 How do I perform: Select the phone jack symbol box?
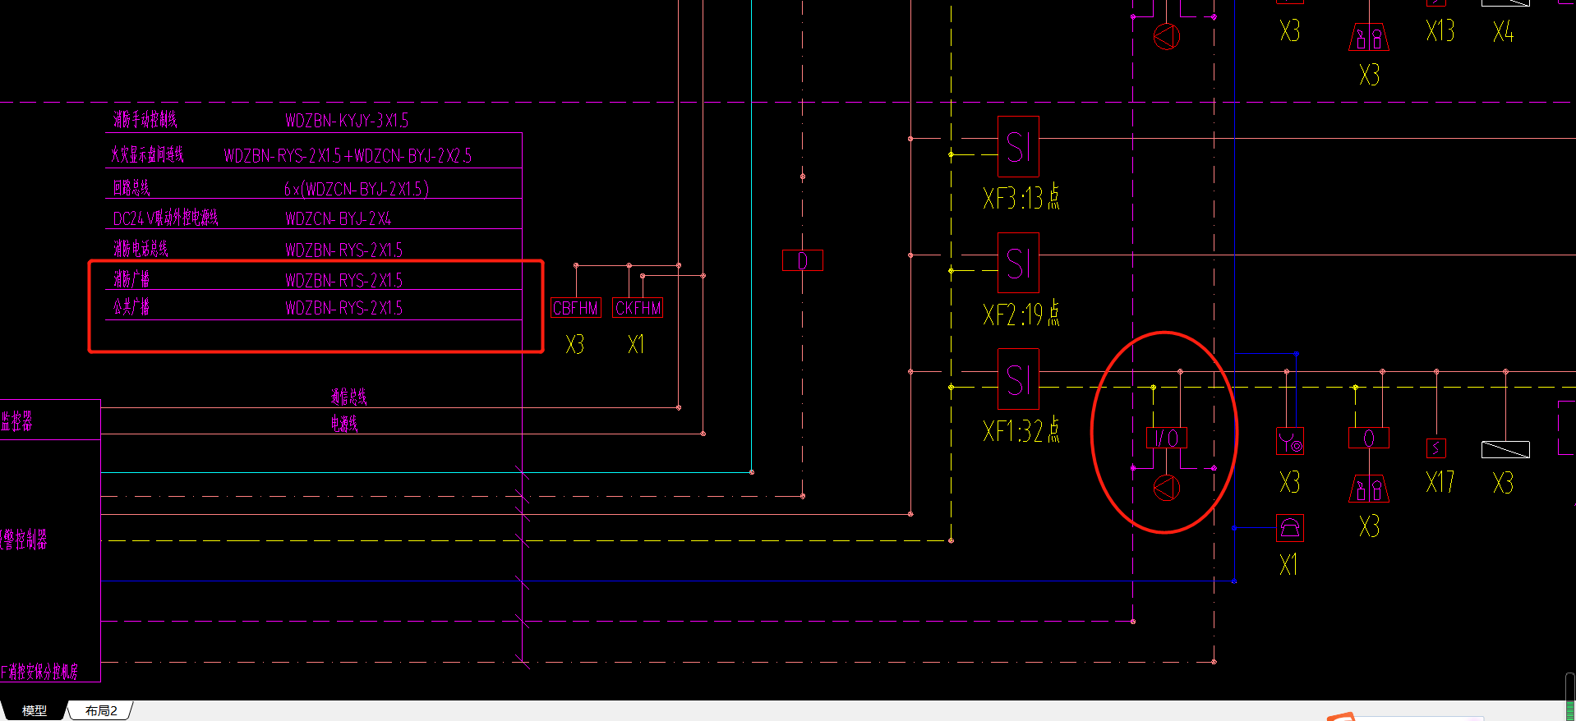pyautogui.click(x=1290, y=442)
